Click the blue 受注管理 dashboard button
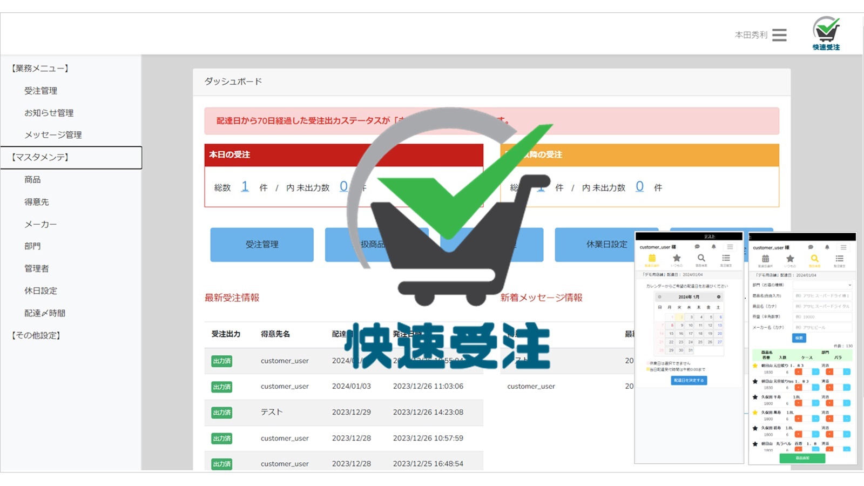Viewport: 864px width, 486px height. pyautogui.click(x=262, y=245)
